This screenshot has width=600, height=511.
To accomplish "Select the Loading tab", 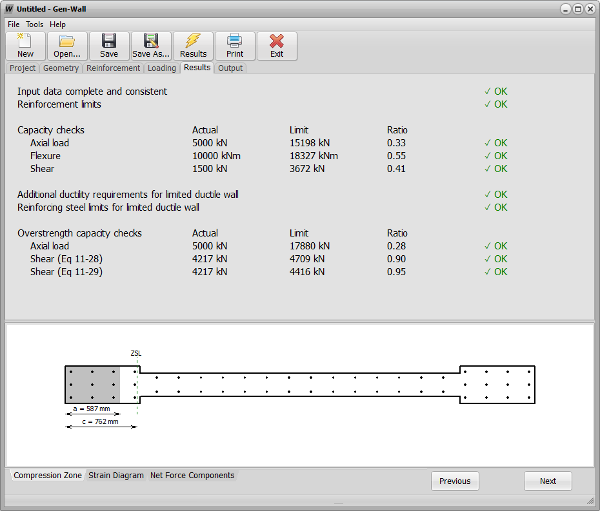I will (161, 68).
